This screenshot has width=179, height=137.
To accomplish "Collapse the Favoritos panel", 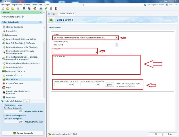I will (x=40, y=12).
